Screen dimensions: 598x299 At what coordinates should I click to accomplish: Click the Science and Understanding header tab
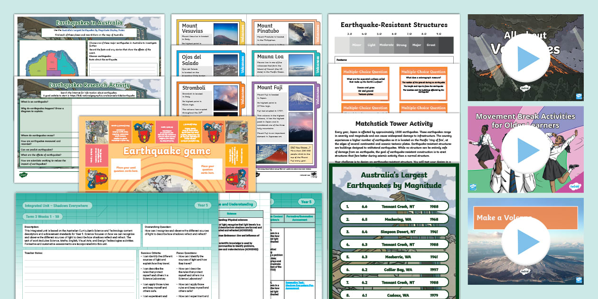click(237, 204)
